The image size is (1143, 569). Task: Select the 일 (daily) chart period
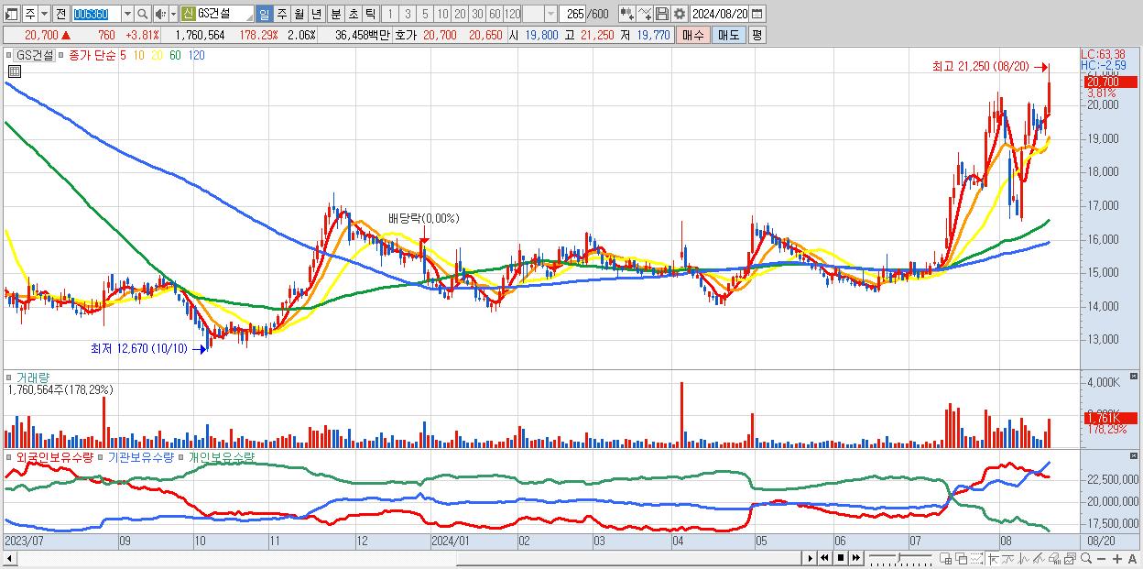264,14
